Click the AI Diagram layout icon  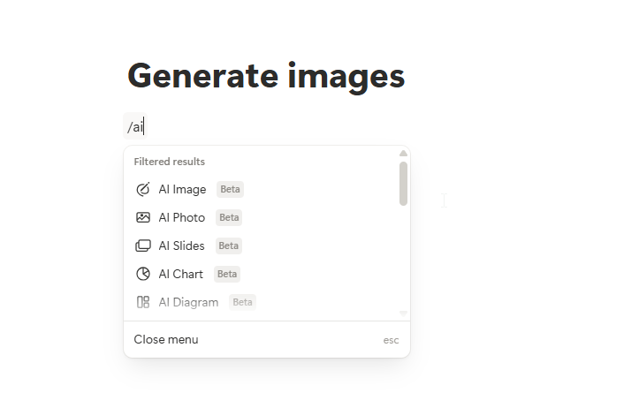click(143, 302)
